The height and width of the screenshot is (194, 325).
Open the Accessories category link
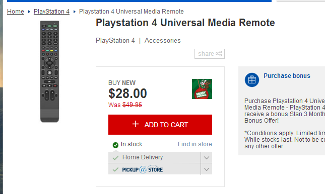click(x=162, y=40)
